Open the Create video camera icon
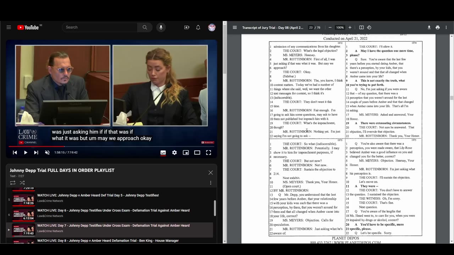Image resolution: width=454 pixels, height=255 pixels. pyautogui.click(x=187, y=27)
